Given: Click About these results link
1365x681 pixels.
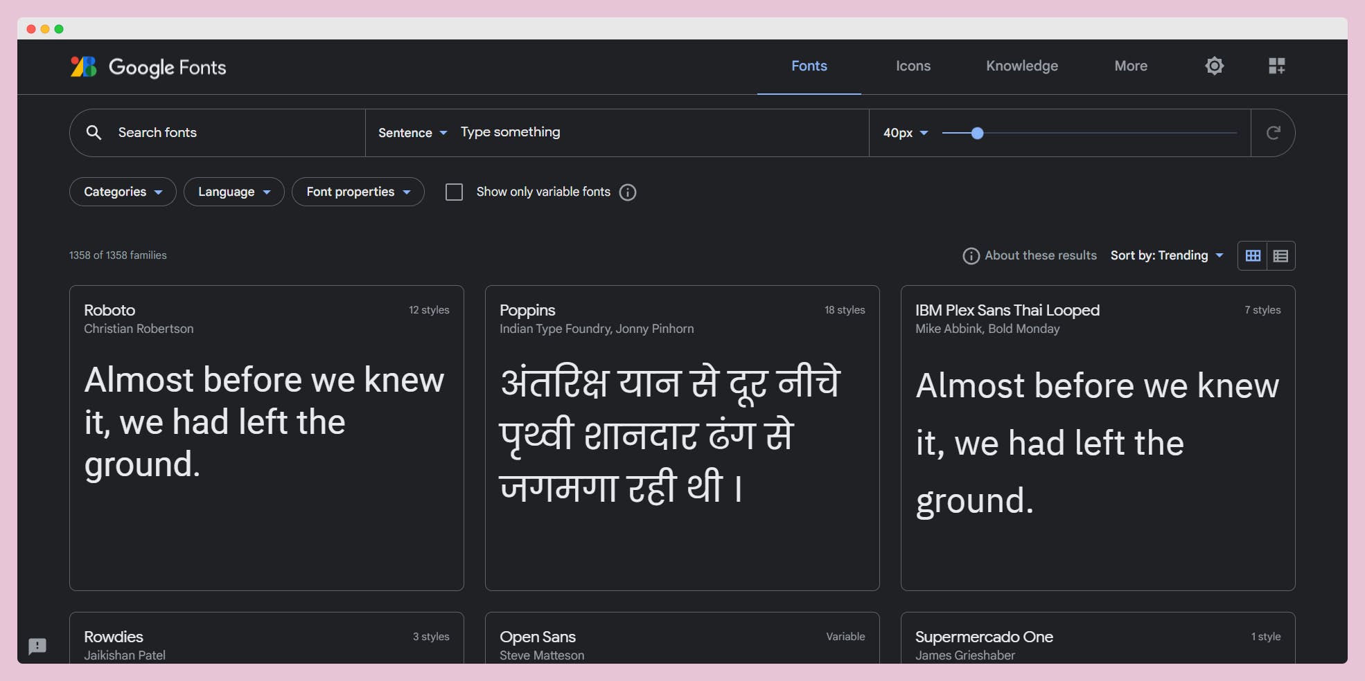Looking at the screenshot, I should 1040,255.
